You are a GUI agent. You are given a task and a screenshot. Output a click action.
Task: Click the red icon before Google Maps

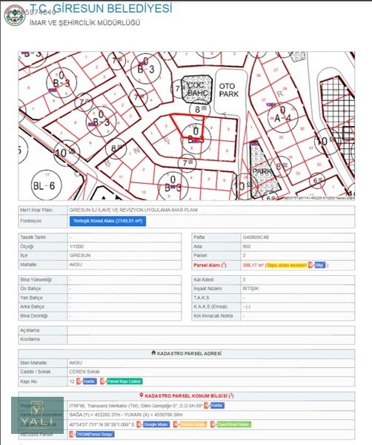[139, 424]
